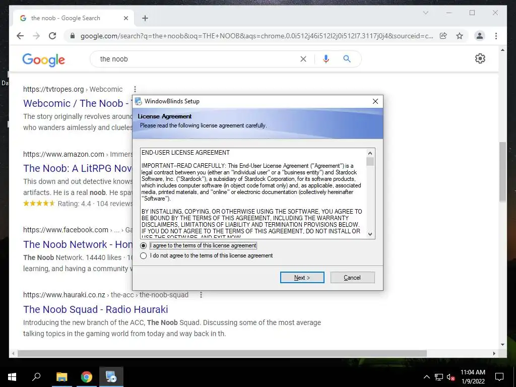
Task: Click Chrome icon in taskbar
Action: coord(87,377)
